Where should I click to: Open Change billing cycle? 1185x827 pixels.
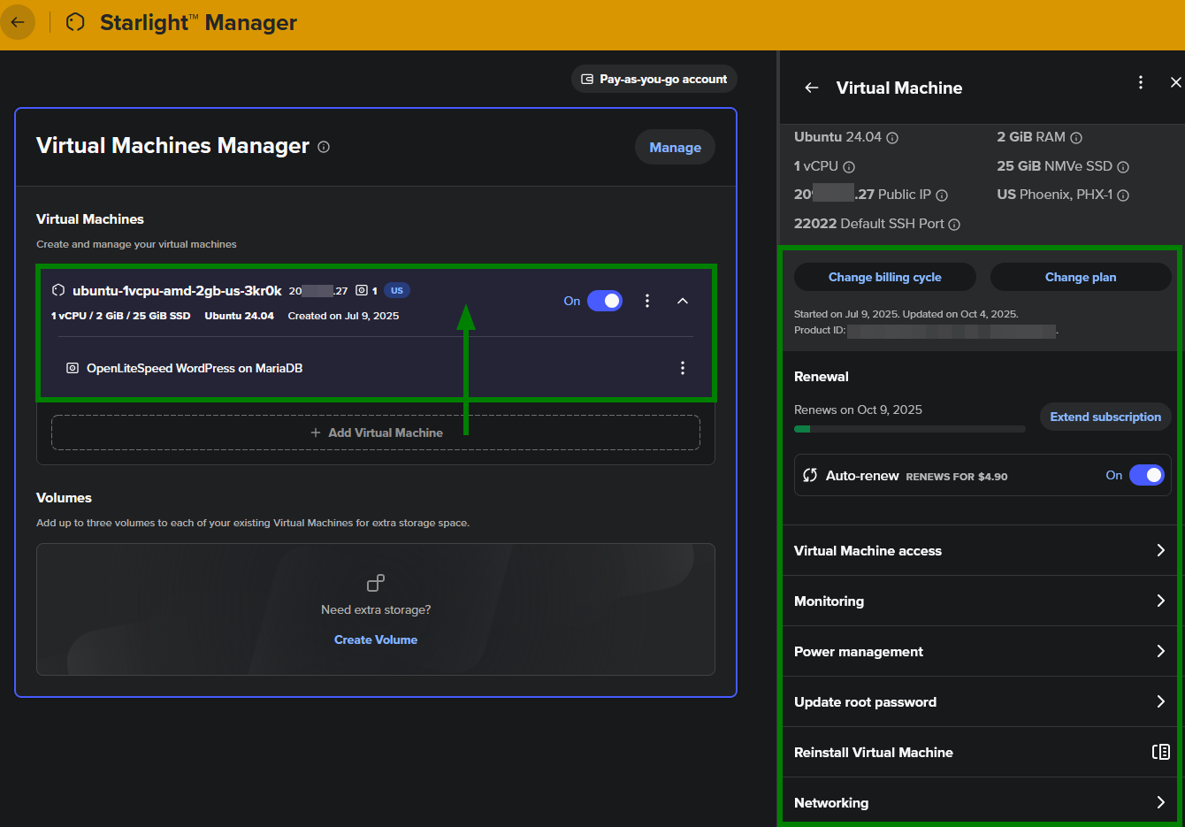tap(884, 277)
